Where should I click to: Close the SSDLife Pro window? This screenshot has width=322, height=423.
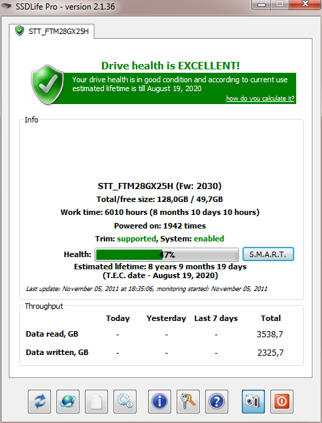305,5
